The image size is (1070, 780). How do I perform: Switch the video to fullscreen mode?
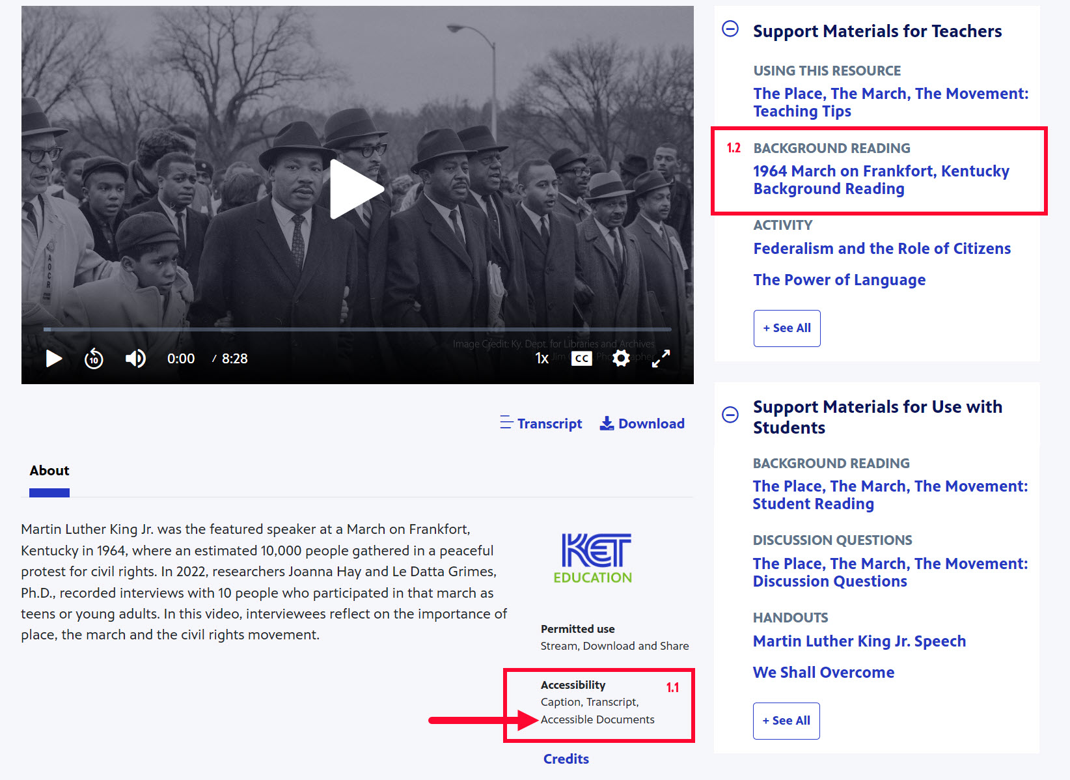pos(661,358)
